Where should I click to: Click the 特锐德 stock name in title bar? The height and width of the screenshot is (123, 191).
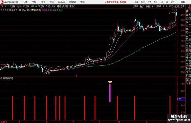tap(123, 2)
